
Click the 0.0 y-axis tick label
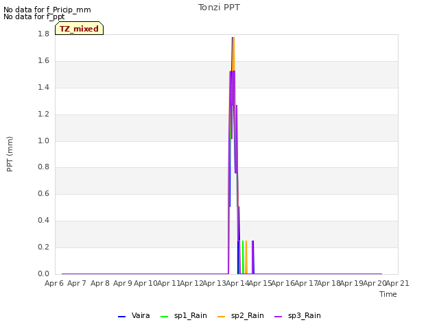(x=43, y=273)
